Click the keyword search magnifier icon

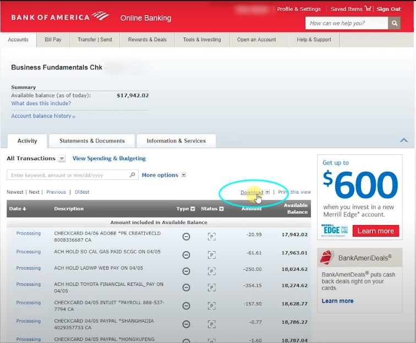click(132, 175)
